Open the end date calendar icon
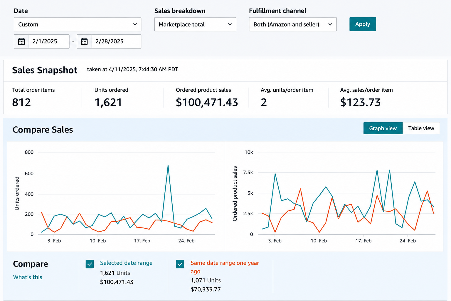Screen dimensions: 451x301 [84, 41]
